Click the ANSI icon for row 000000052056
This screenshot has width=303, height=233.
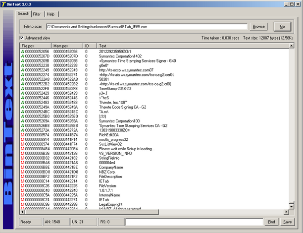22,52
